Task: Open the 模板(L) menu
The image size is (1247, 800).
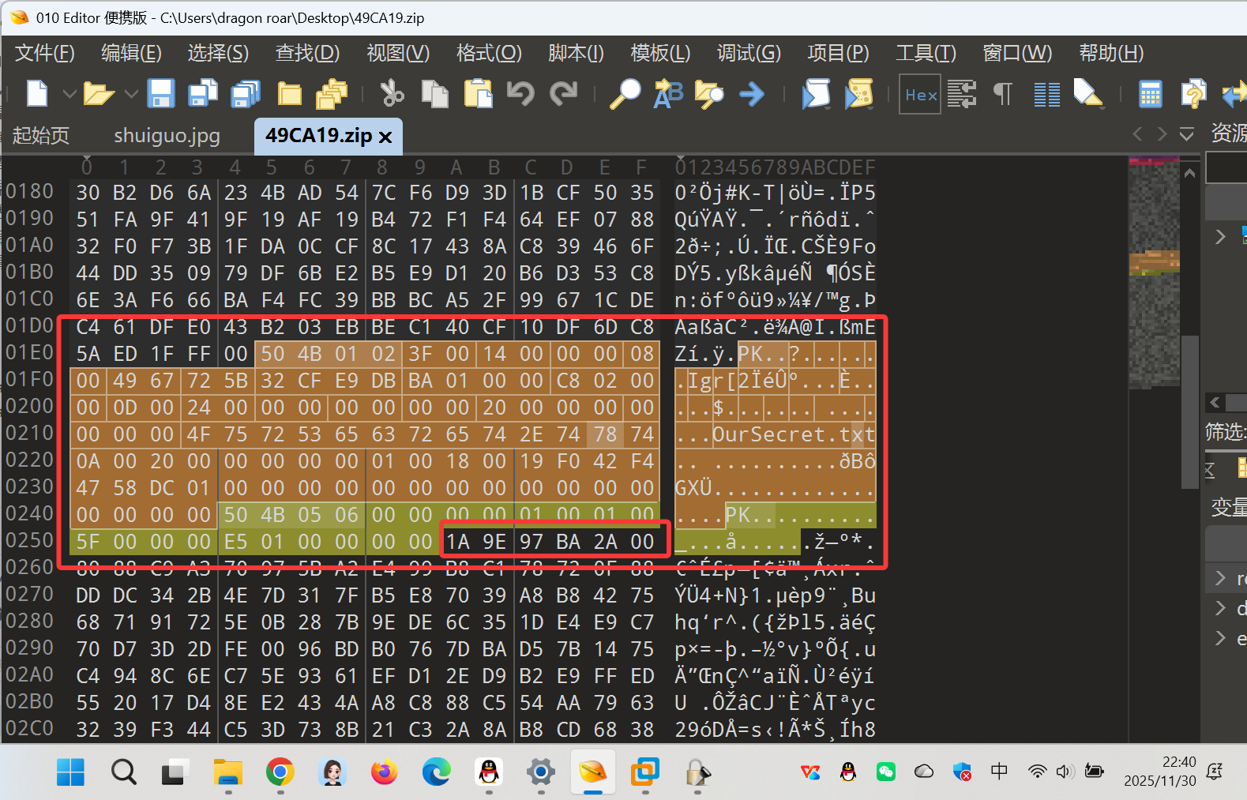Action: (x=660, y=53)
